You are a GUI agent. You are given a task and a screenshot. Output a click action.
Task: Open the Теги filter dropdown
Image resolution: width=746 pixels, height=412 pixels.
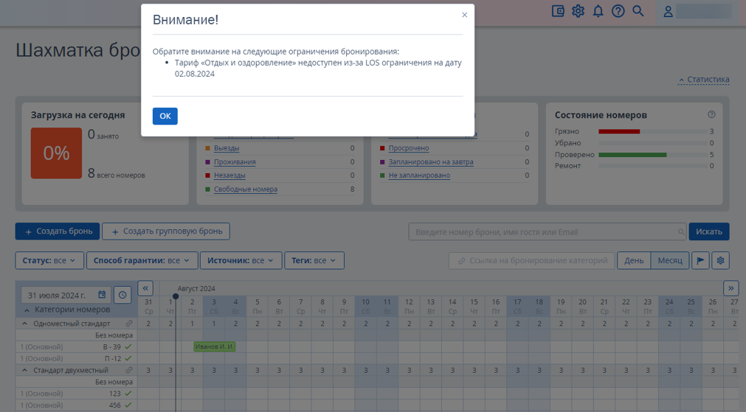click(314, 260)
